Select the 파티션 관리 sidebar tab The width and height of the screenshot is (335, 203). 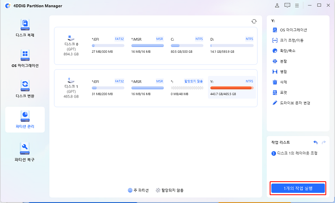point(25,120)
